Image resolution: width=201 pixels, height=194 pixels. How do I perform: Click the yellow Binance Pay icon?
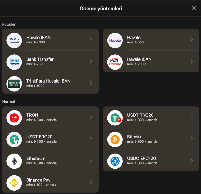pos(14,183)
